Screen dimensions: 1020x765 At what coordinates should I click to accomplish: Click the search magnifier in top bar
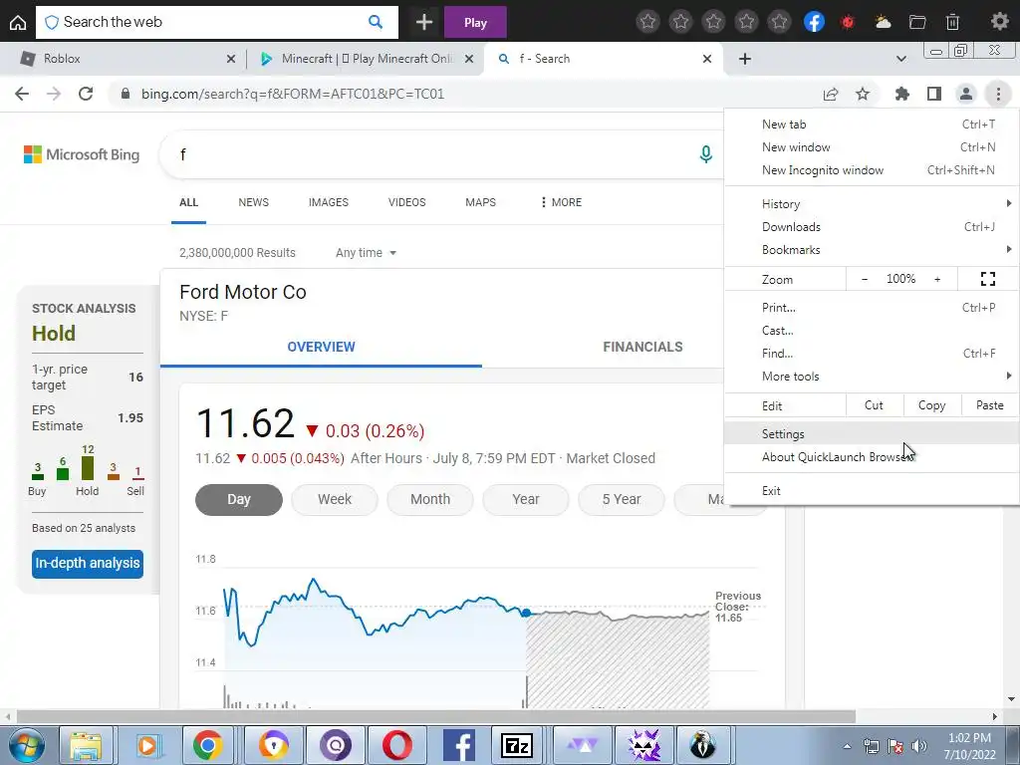[376, 22]
